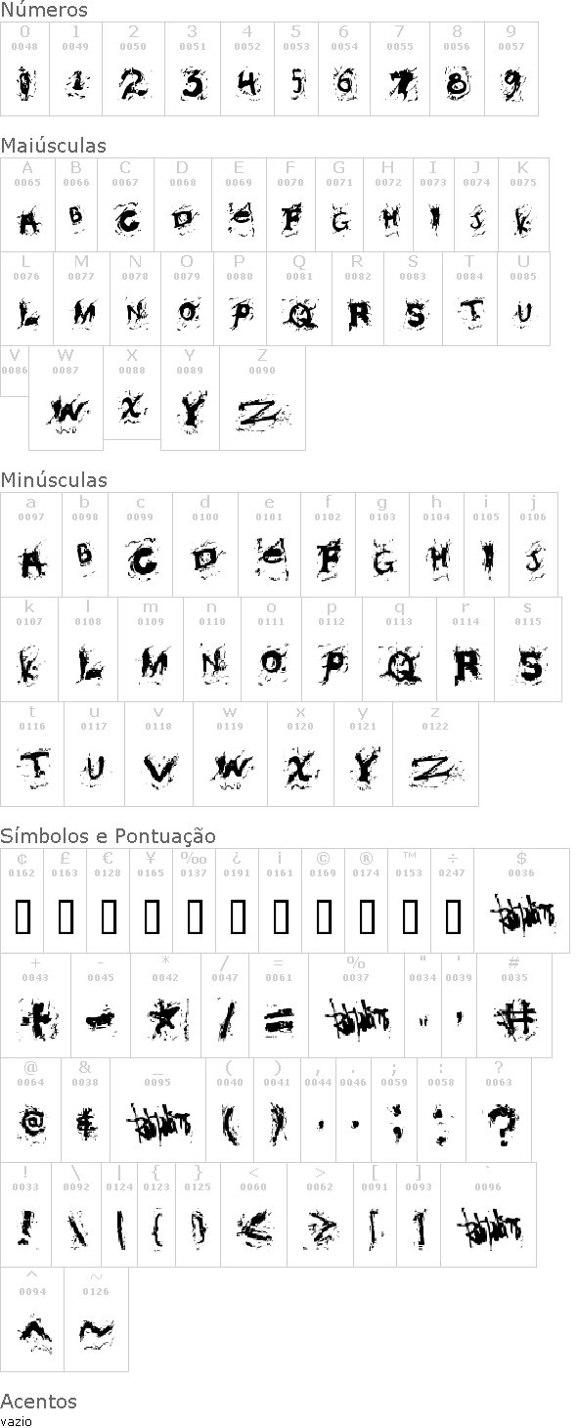The width and height of the screenshot is (577, 1428).
Task: Select the lowercase g glyph cell
Action: tap(382, 545)
